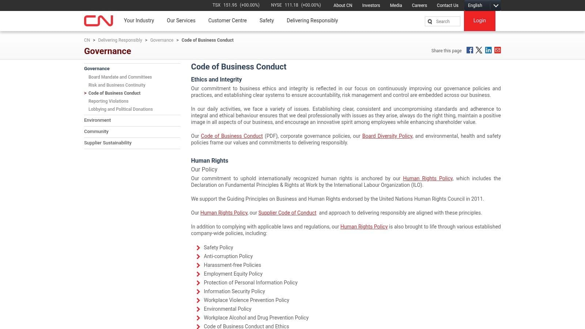This screenshot has width=585, height=329.
Task: Open the Human Rights Policy link
Action: [427, 178]
